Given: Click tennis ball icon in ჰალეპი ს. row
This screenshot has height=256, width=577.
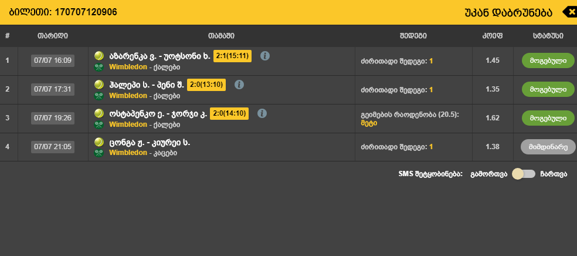Looking at the screenshot, I should click(x=99, y=85).
